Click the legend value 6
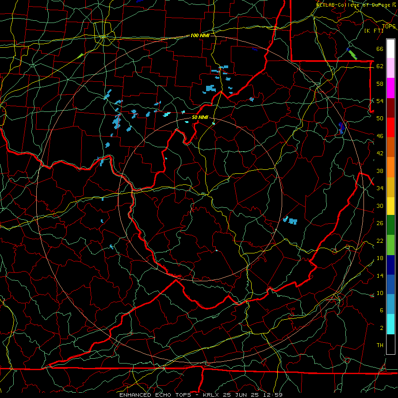 pyautogui.click(x=381, y=310)
